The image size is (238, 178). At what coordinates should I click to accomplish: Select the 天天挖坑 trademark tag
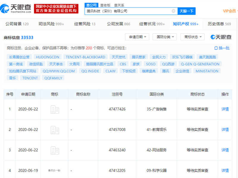point(118,57)
